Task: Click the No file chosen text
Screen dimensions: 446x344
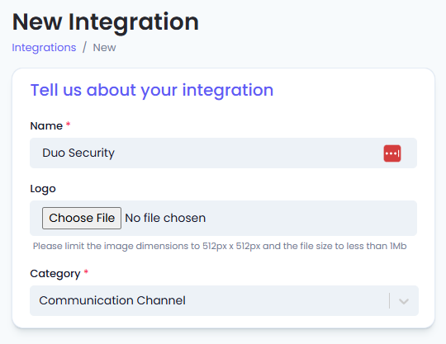Action: coord(165,218)
